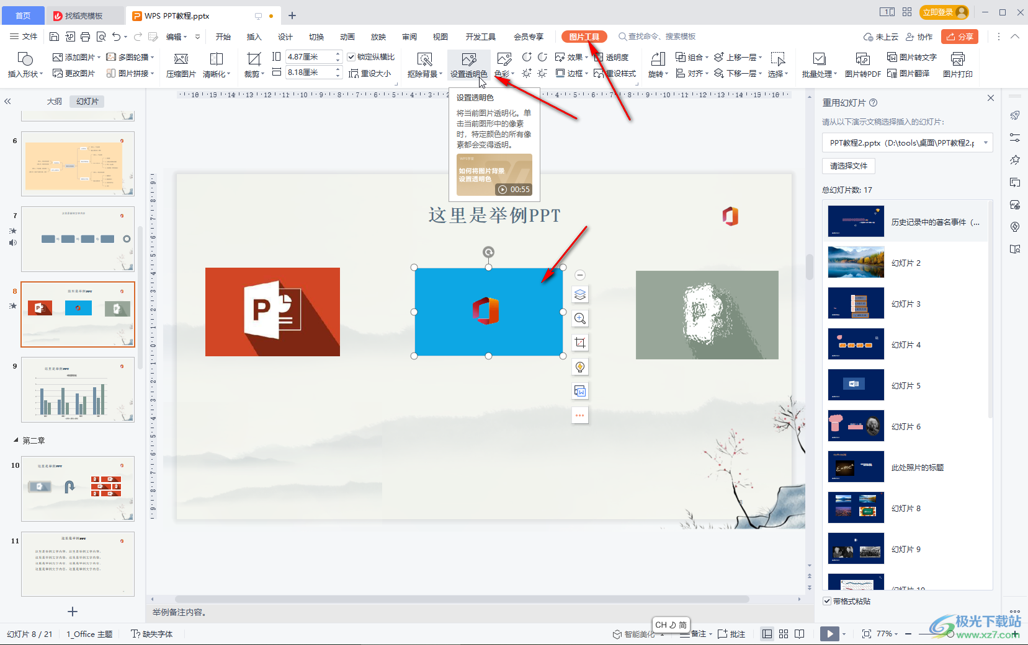Click the more options dots in floating toolbar

pyautogui.click(x=580, y=415)
